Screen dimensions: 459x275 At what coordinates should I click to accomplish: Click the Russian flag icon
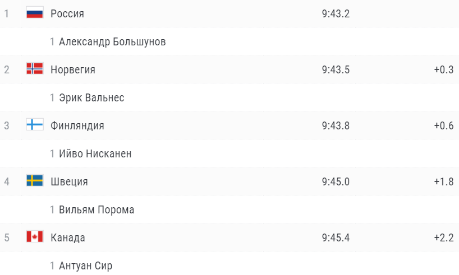click(35, 13)
